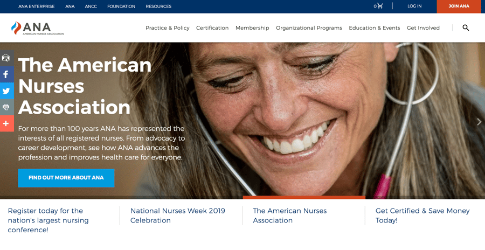Open the shopping cart icon
Screen dimensions: 485x250
380,6
